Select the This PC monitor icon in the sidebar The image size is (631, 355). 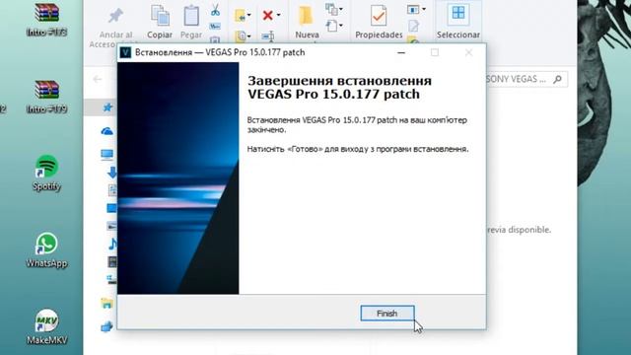point(107,155)
